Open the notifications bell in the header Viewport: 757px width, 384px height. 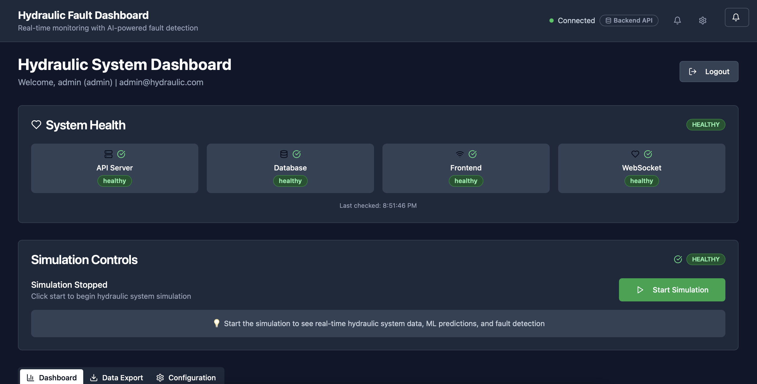point(677,20)
